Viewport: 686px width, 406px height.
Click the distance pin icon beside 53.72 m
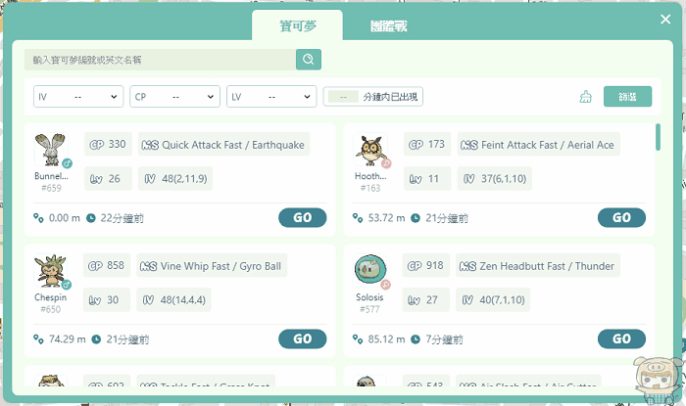(x=358, y=218)
